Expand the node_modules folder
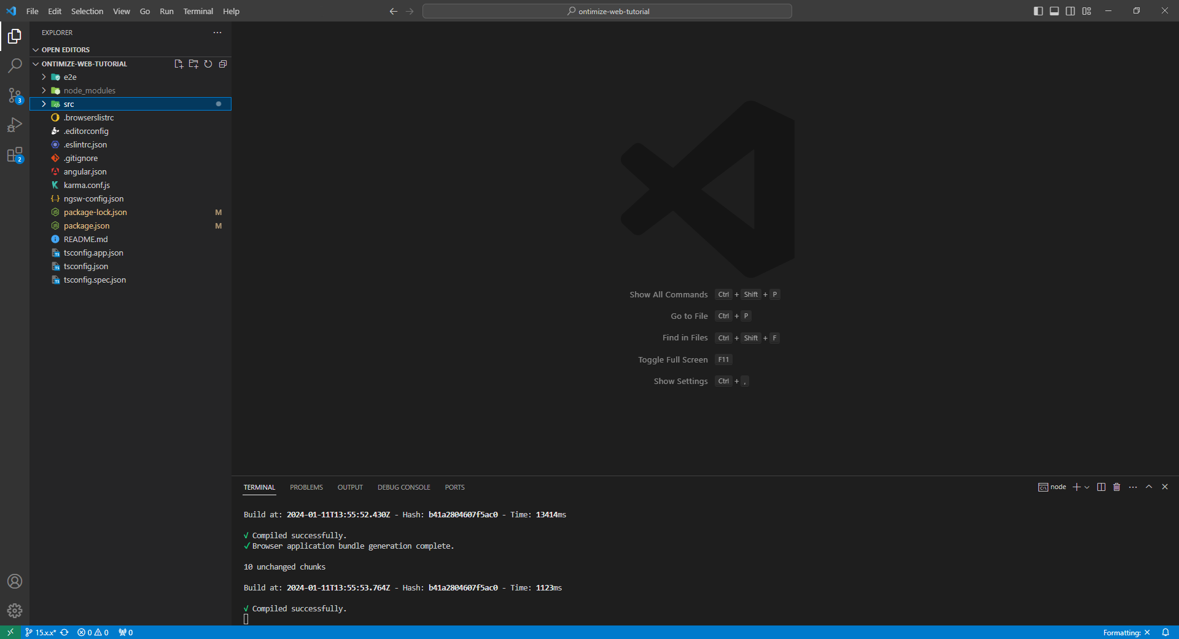The image size is (1179, 639). [131, 91]
